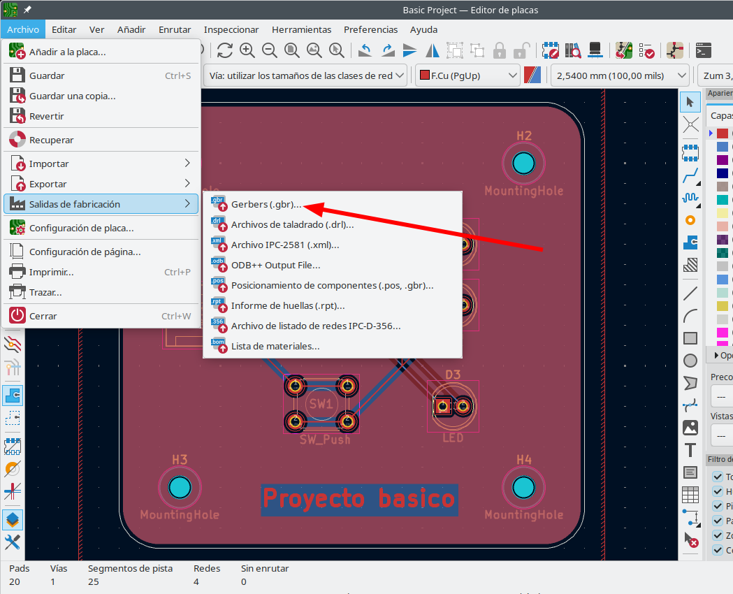
Task: Select the Draw circle tool
Action: tap(690, 361)
